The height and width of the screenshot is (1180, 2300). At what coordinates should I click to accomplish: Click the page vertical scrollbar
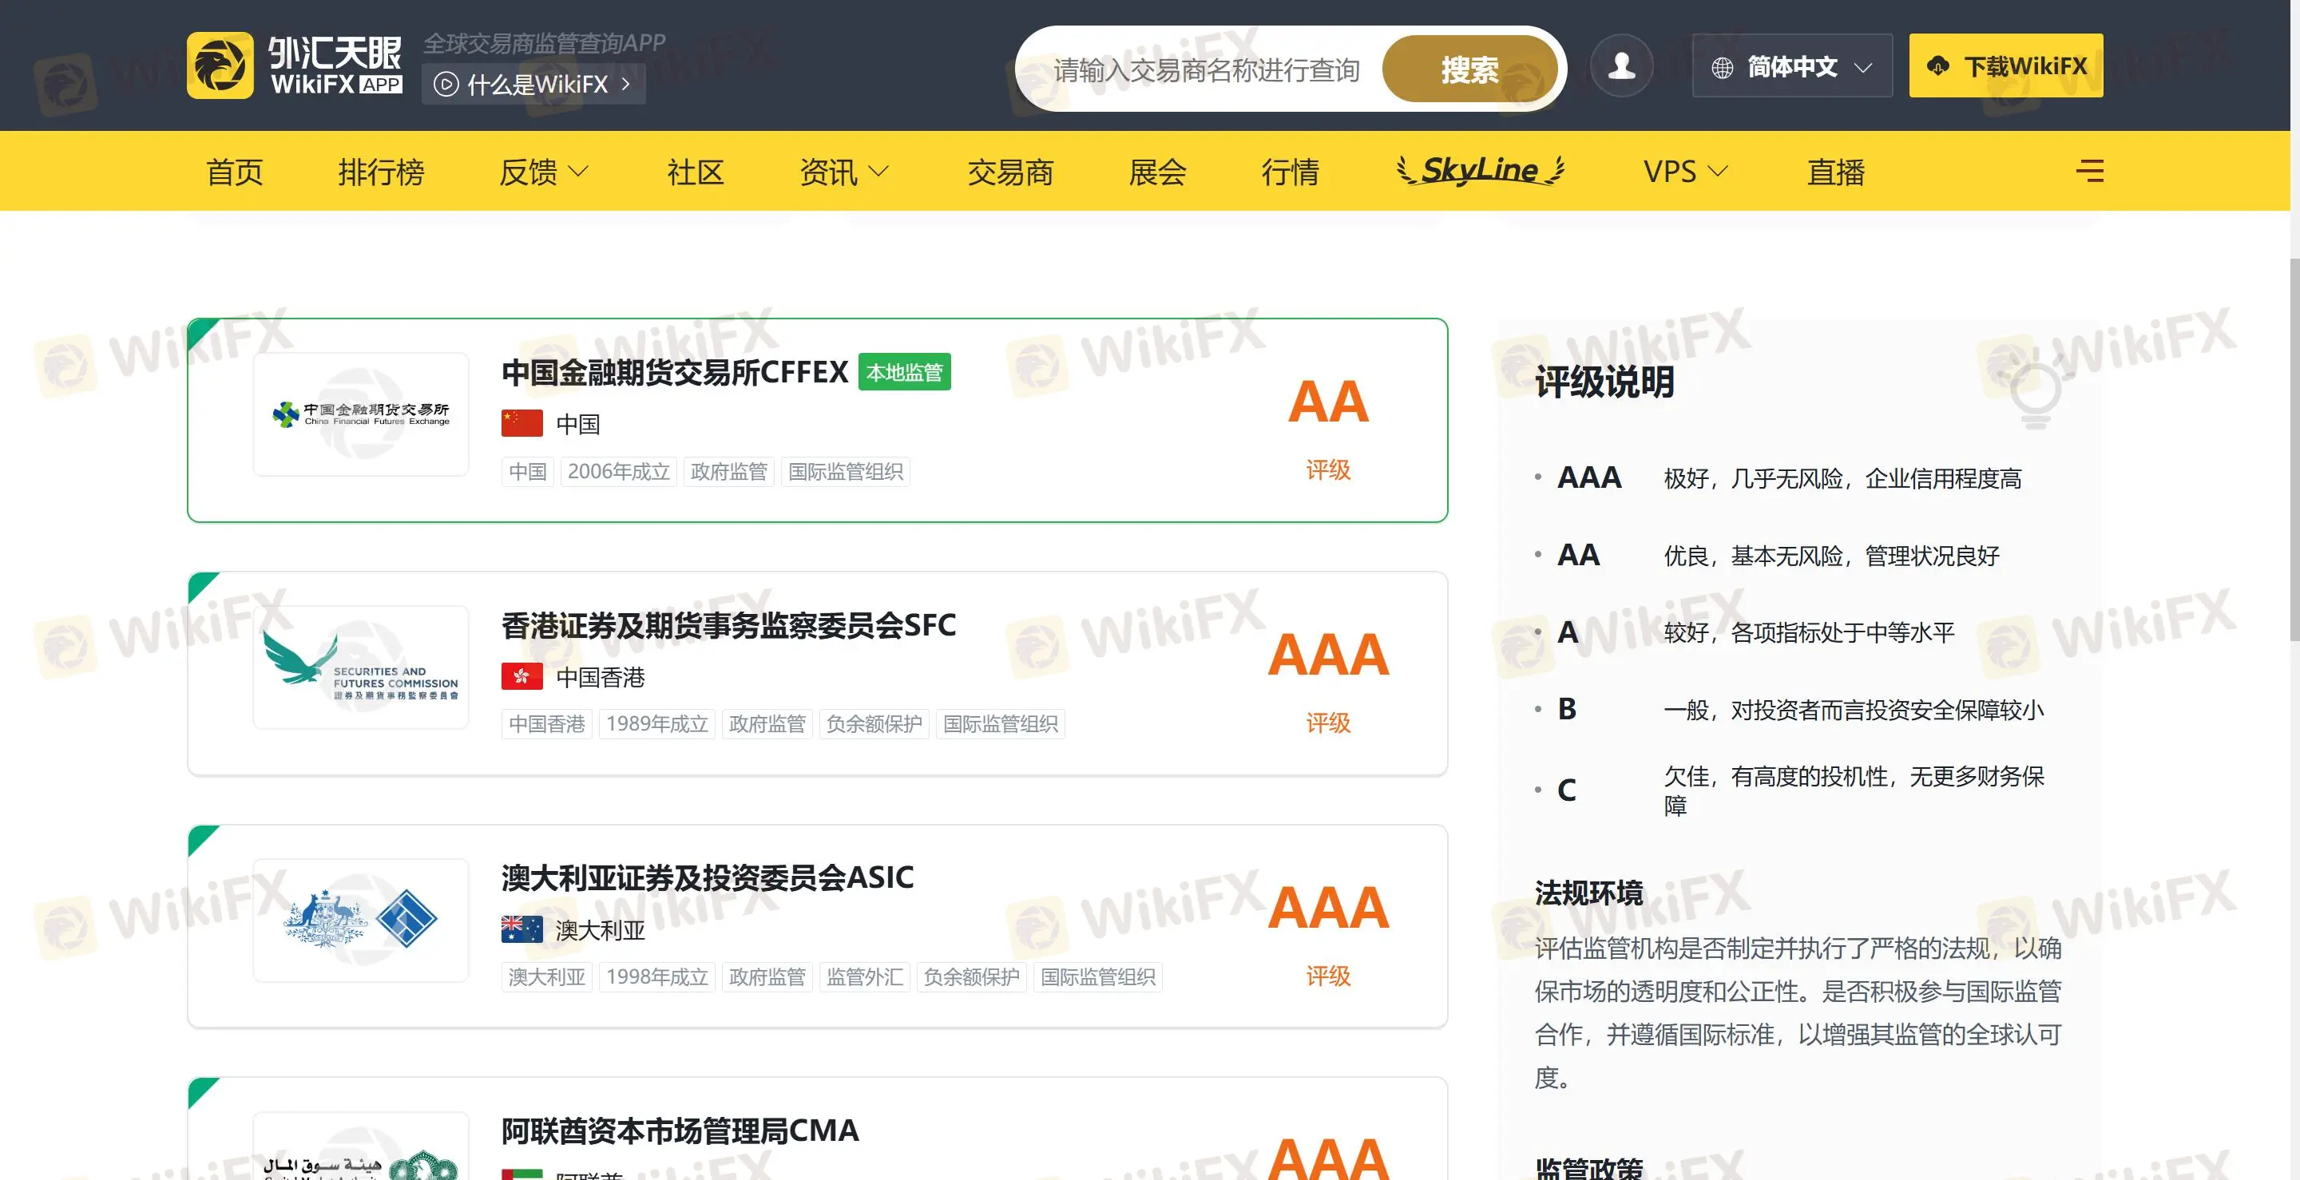coord(2294,449)
